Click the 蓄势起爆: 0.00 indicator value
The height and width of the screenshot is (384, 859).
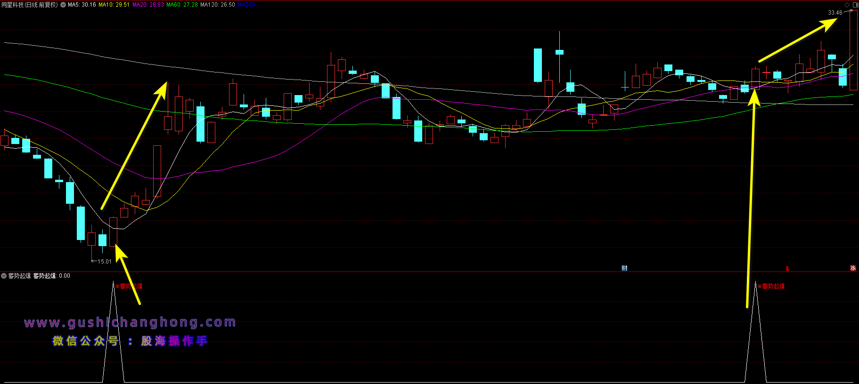[52, 276]
